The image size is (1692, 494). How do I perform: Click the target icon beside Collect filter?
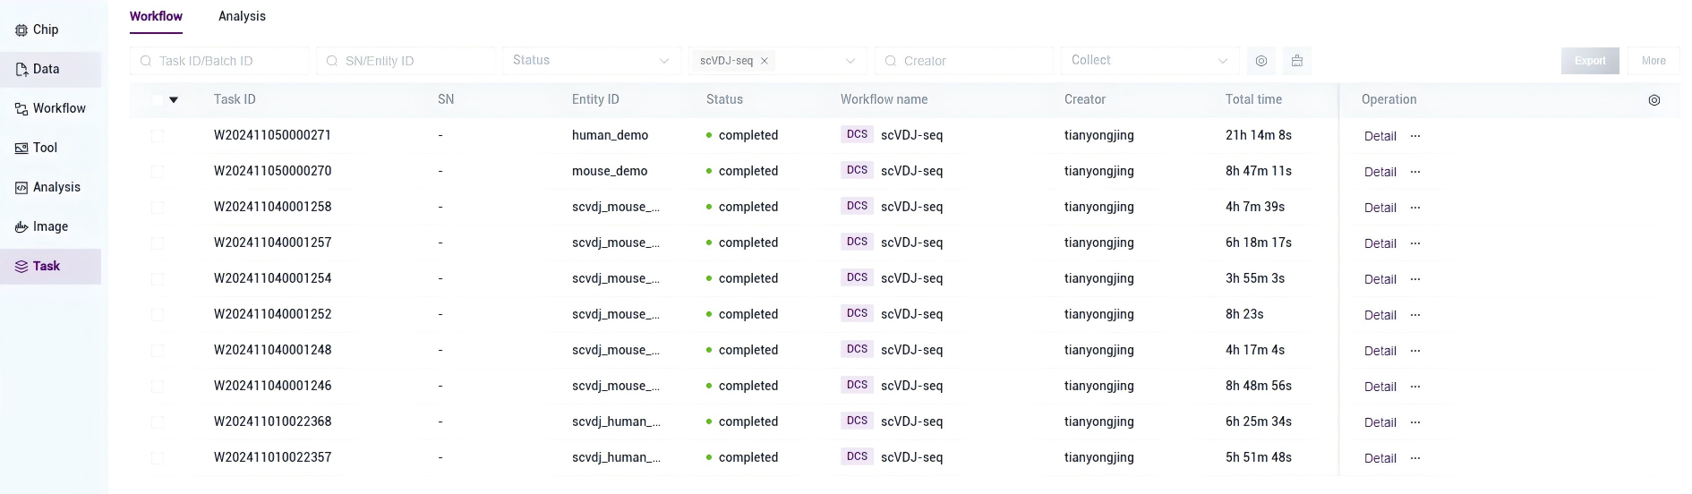click(1260, 61)
